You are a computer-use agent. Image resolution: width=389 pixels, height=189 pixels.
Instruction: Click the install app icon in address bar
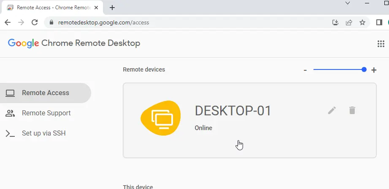point(335,22)
